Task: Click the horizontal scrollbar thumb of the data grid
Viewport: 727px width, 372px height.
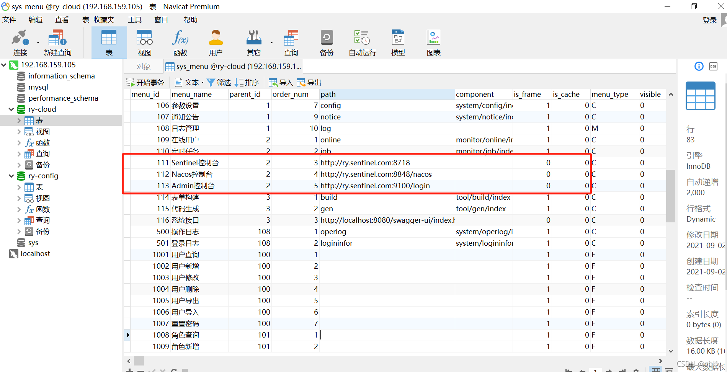Action: pyautogui.click(x=139, y=361)
